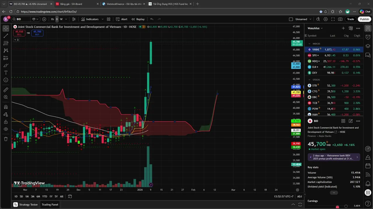Image resolution: width=373 pixels, height=209 pixels.
Task: Open the layout setup square icon
Action: [x=291, y=19]
